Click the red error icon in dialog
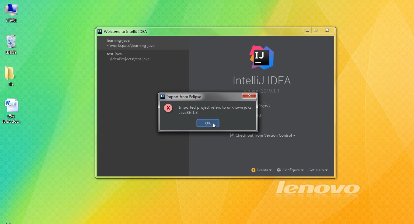This screenshot has width=414, height=224. pos(168,108)
